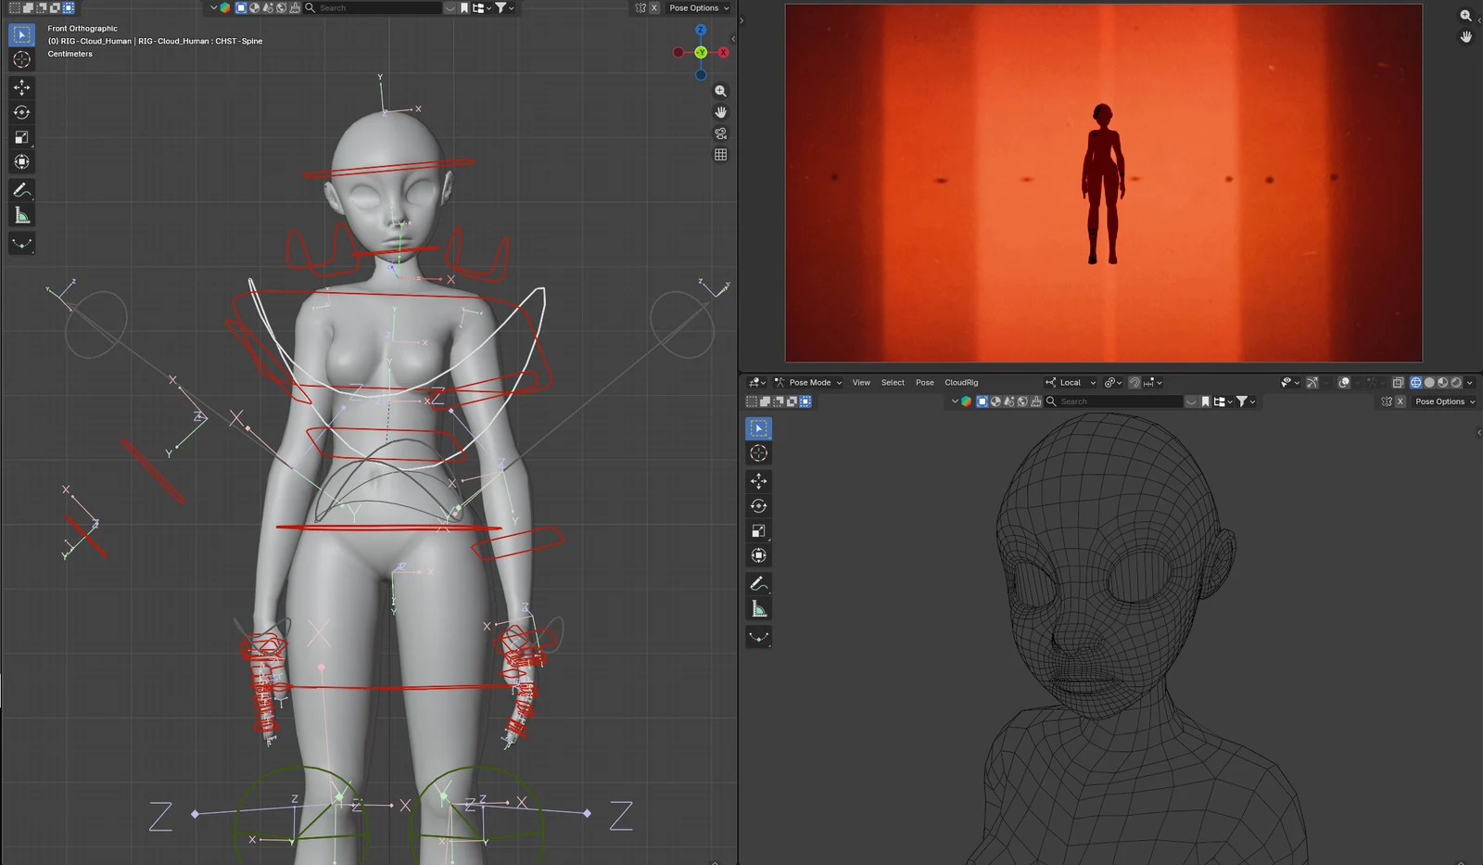Toggle gizmo visibility in the wireframe viewport header
This screenshot has height=865, width=1483.
click(x=1312, y=382)
